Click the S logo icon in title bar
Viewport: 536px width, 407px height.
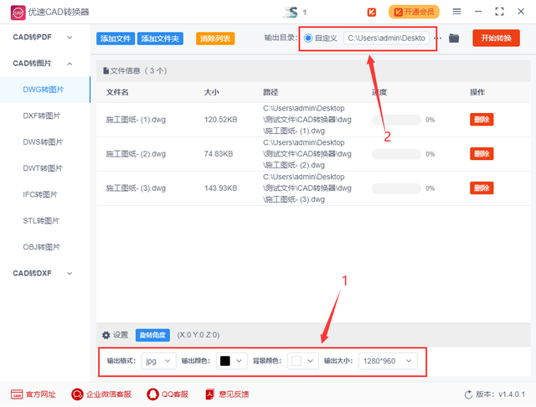pos(291,13)
